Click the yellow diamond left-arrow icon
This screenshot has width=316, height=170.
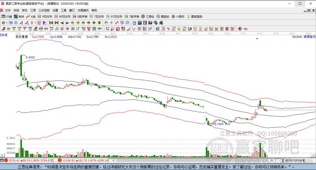[73, 23]
